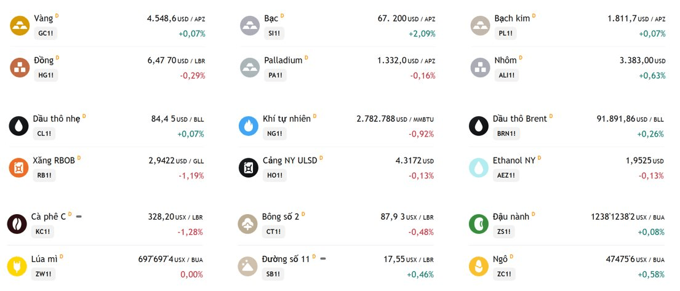The width and height of the screenshot is (680, 291).
Task: Click the Bạch kim name link
Action: pos(512,18)
